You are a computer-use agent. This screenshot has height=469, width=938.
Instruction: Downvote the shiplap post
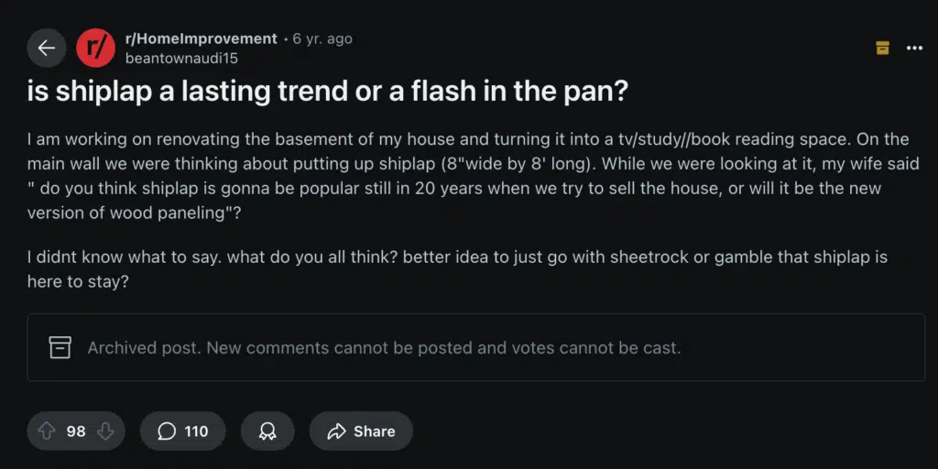point(104,431)
